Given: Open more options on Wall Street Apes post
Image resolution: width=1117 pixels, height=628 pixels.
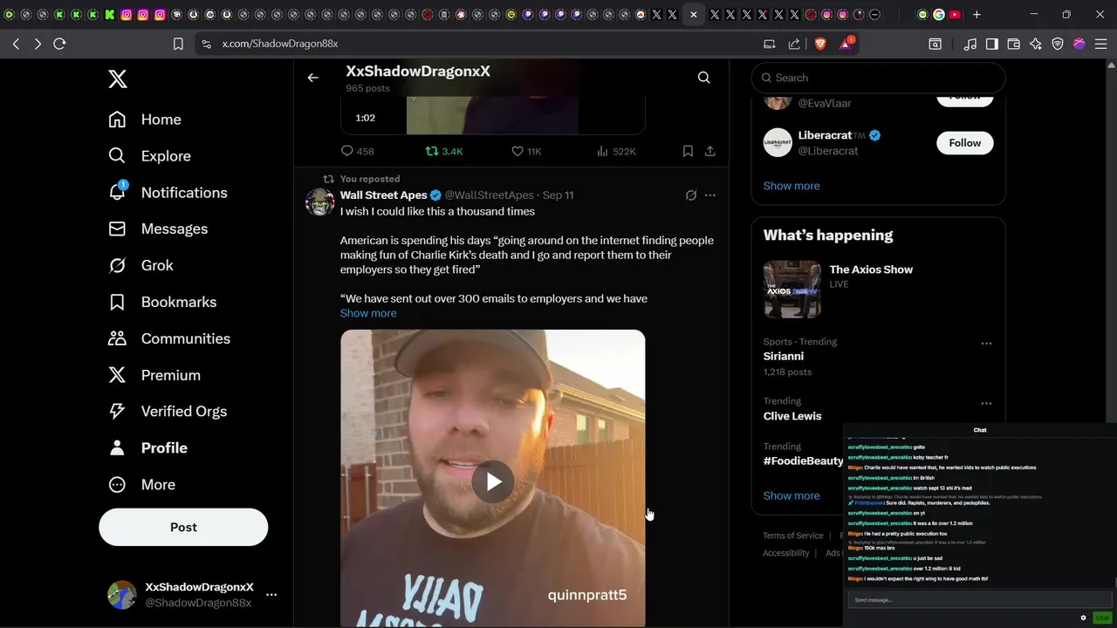Looking at the screenshot, I should coord(710,195).
